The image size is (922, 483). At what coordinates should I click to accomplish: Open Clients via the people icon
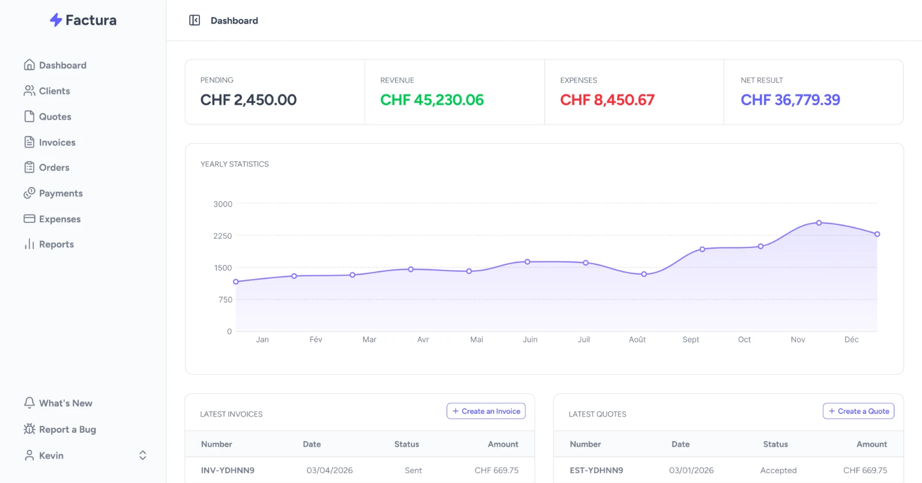point(29,91)
